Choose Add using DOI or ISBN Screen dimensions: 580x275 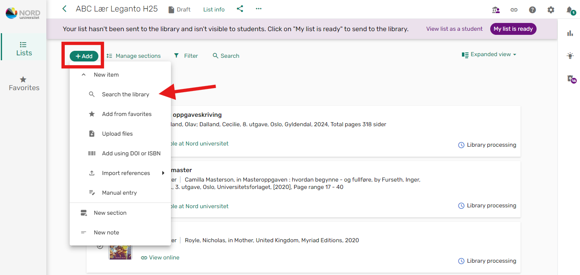coord(120,153)
